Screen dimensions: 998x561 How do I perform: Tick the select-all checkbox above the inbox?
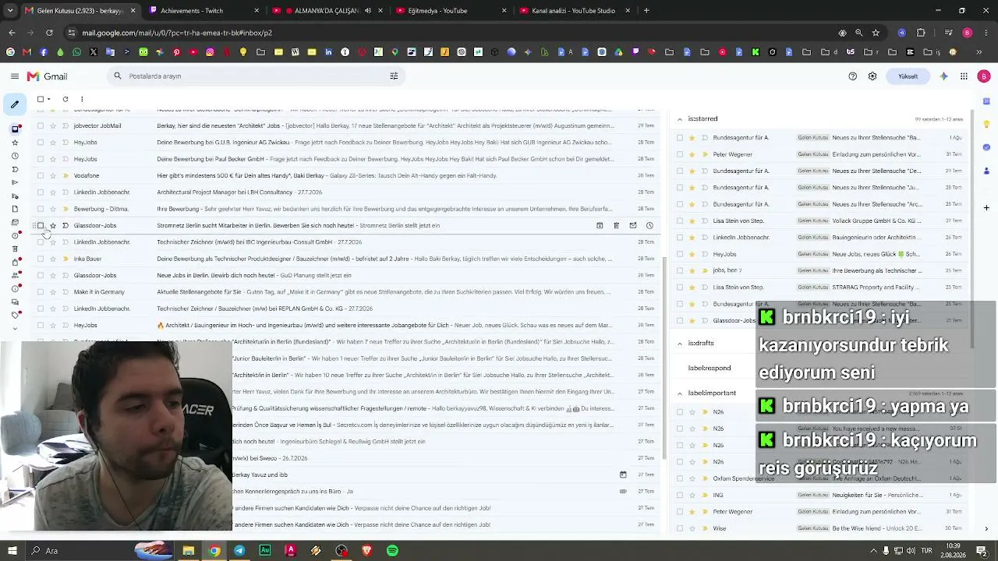click(41, 99)
